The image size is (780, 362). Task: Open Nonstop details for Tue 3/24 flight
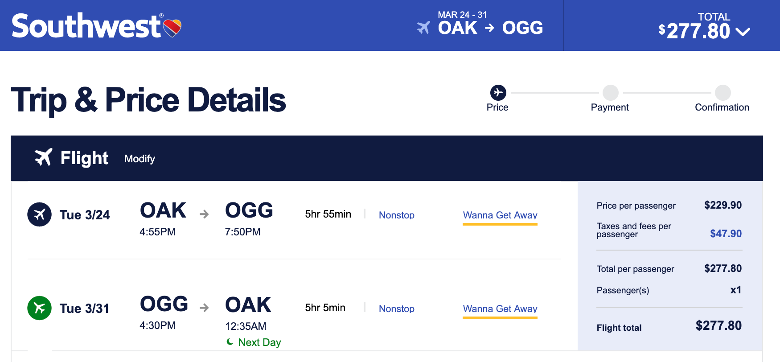396,215
